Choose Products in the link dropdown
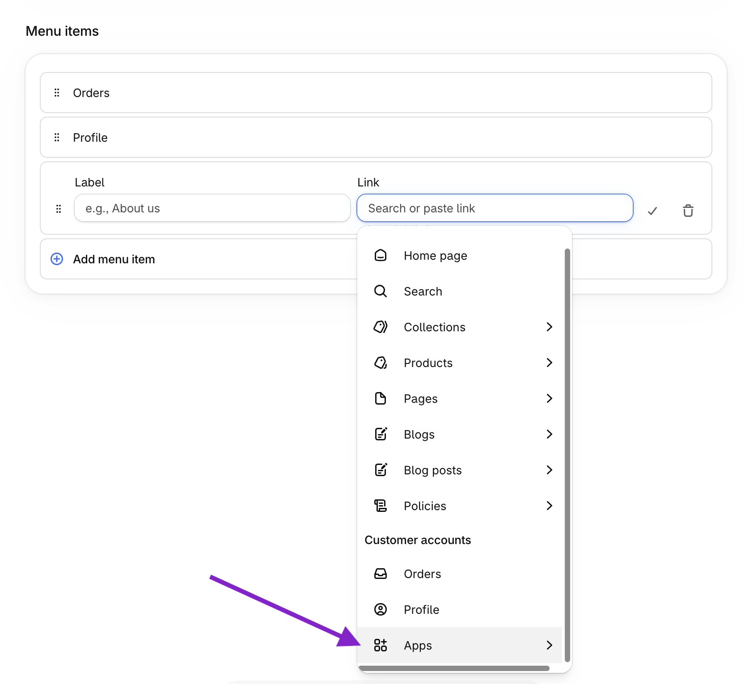This screenshot has width=745, height=684. tap(460, 363)
